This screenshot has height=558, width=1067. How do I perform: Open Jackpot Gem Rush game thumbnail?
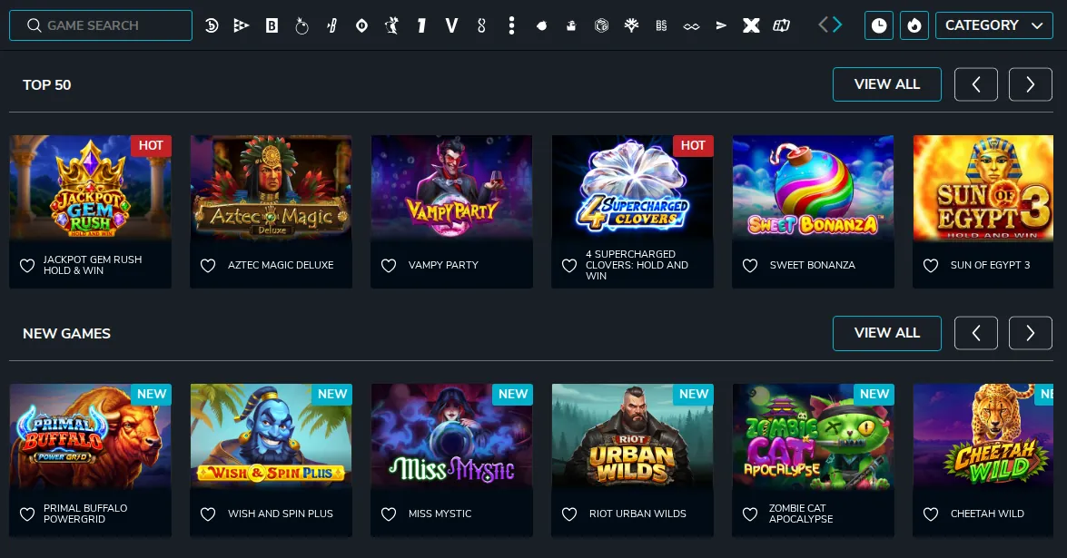(x=91, y=188)
